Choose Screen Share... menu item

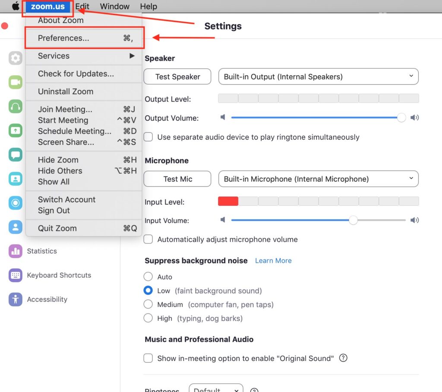(x=84, y=142)
